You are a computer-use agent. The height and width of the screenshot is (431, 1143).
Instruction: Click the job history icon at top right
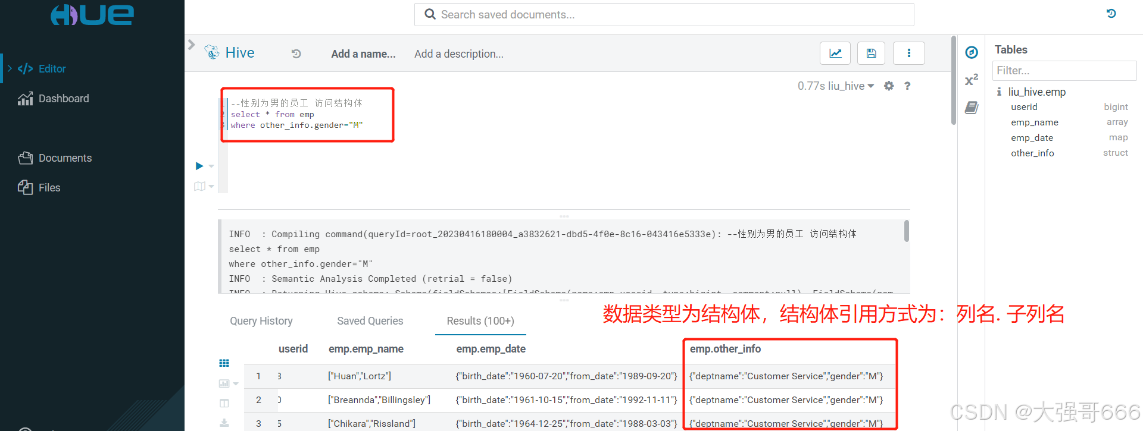point(1111,14)
